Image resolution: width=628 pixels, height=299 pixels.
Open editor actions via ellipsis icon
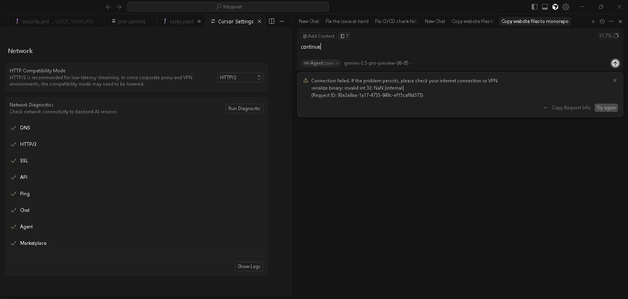[281, 21]
